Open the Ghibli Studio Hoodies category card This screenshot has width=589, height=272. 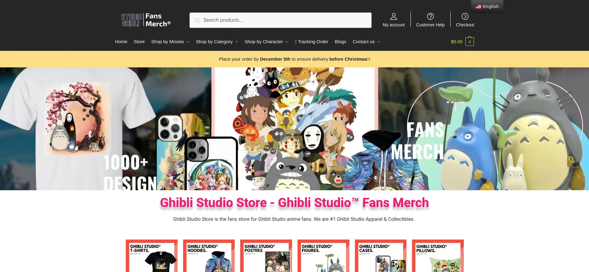point(209,256)
